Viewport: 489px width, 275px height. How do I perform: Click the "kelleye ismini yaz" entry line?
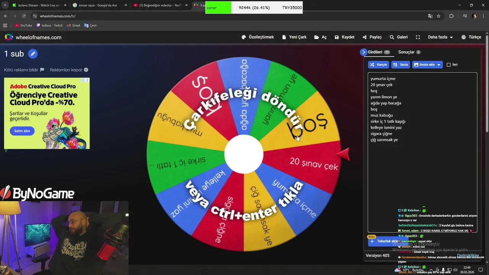386,128
